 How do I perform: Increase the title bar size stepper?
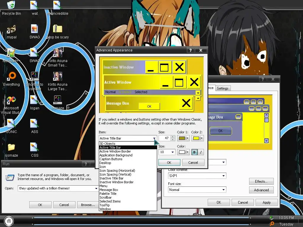tap(173, 137)
